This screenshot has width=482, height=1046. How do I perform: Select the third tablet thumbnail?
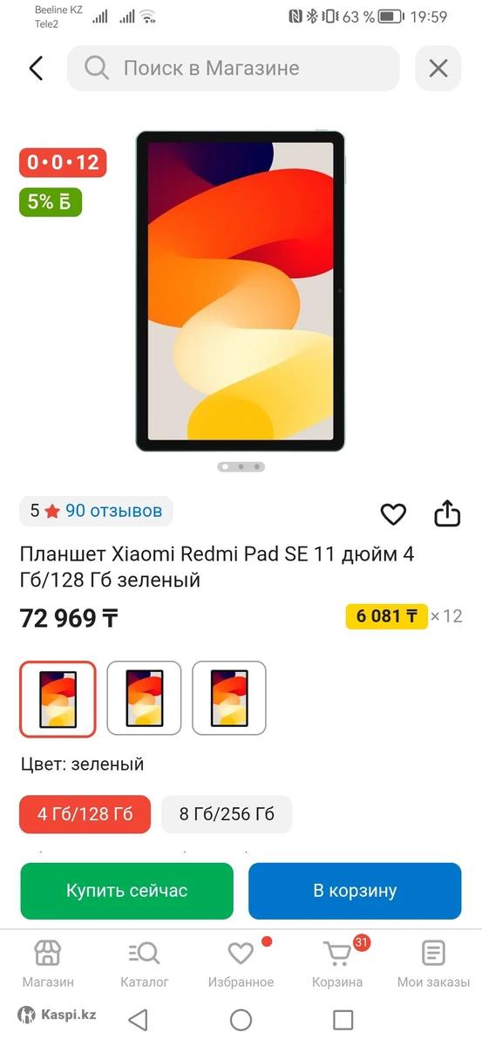[x=229, y=698]
